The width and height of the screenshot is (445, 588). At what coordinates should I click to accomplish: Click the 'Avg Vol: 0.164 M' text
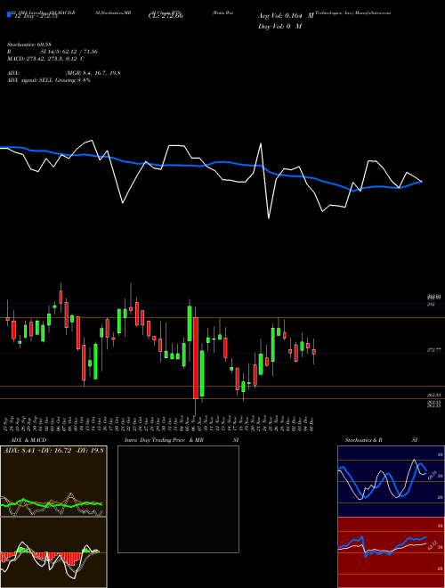pyautogui.click(x=286, y=16)
